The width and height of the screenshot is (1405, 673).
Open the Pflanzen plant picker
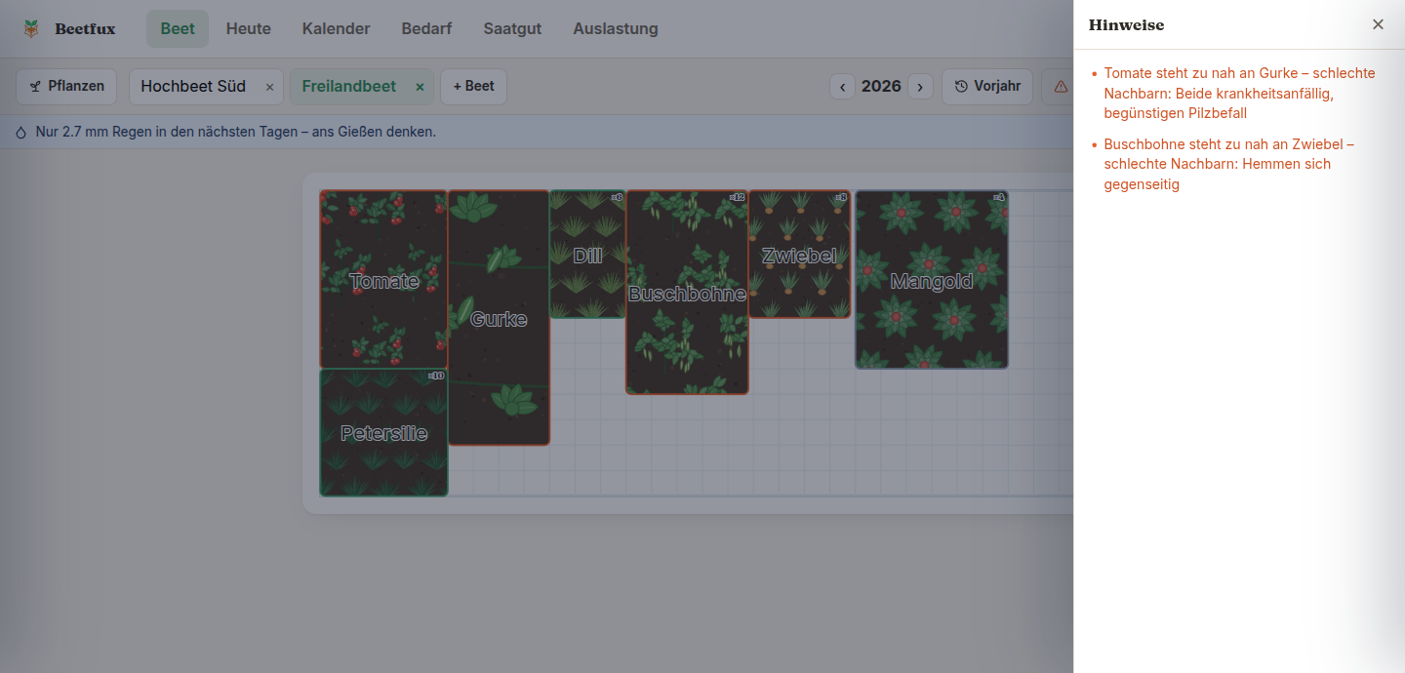pyautogui.click(x=66, y=87)
